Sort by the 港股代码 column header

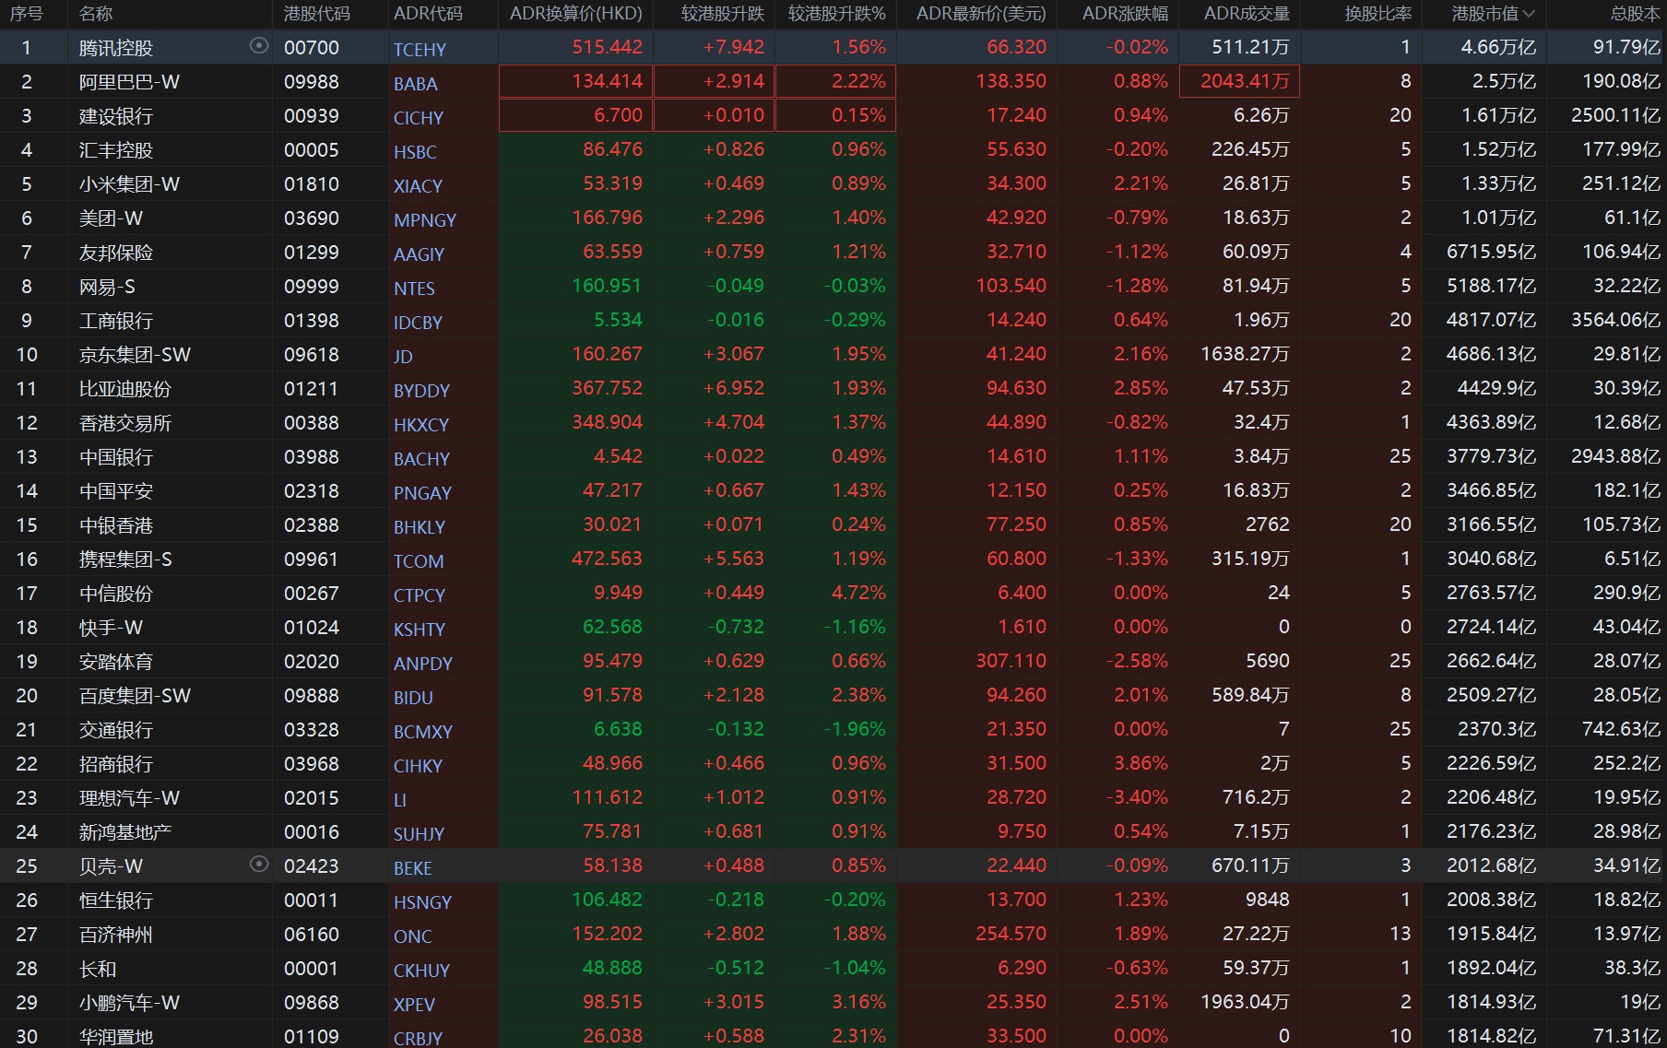pyautogui.click(x=317, y=14)
